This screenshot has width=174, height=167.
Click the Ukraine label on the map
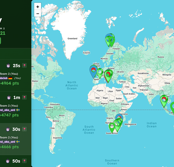pyautogui.click(x=120, y=72)
